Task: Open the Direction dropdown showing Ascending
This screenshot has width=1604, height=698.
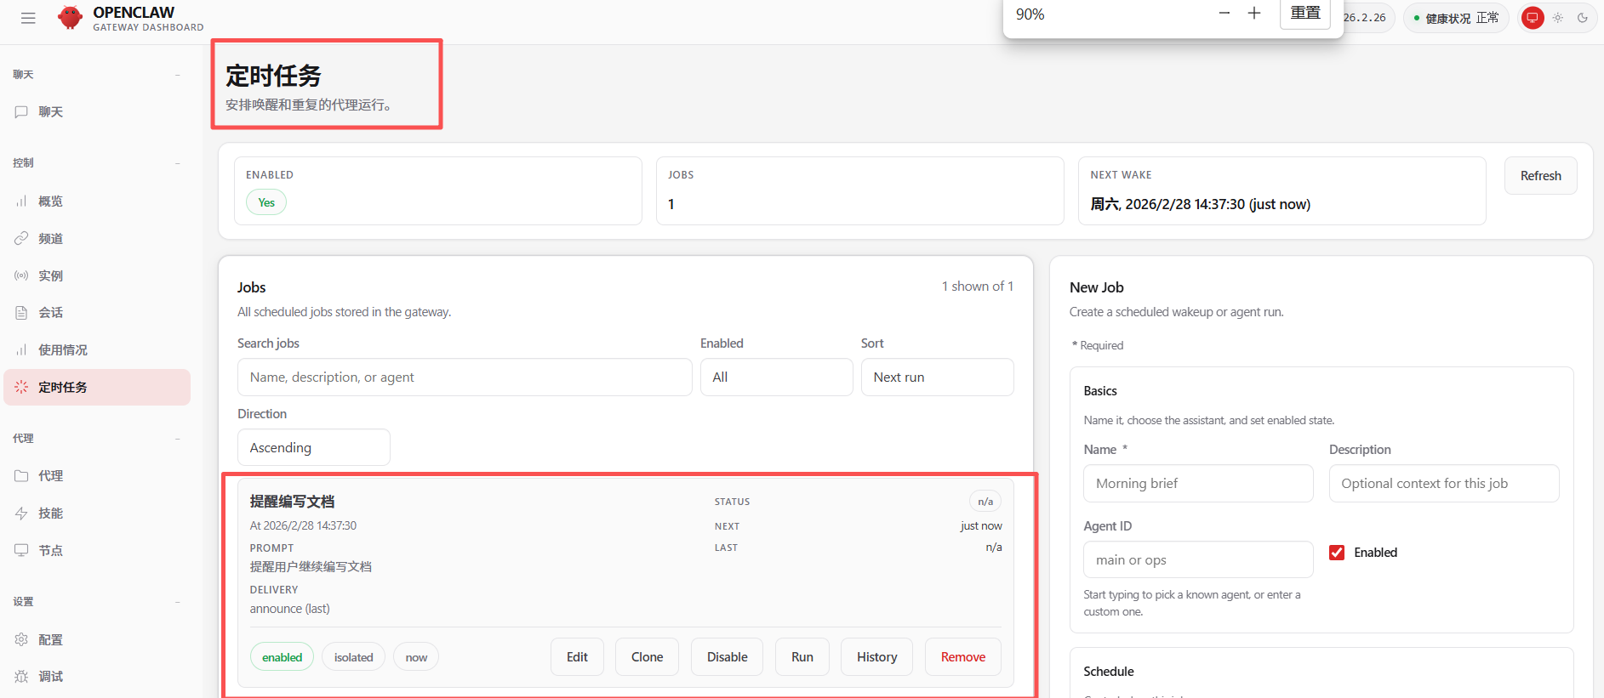Action: coord(313,447)
